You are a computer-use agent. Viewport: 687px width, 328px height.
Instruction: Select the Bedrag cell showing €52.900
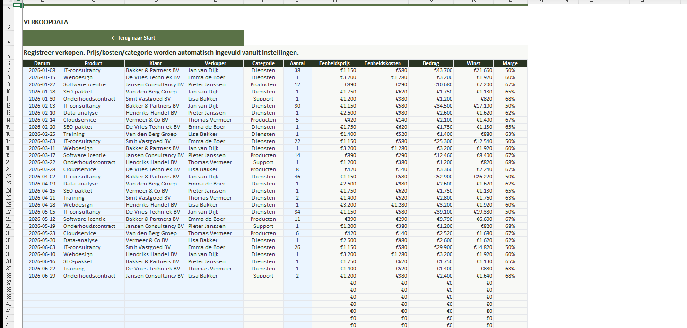click(x=431, y=177)
